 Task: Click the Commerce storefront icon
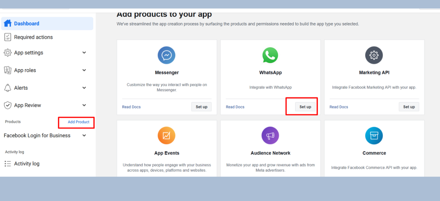[374, 135]
